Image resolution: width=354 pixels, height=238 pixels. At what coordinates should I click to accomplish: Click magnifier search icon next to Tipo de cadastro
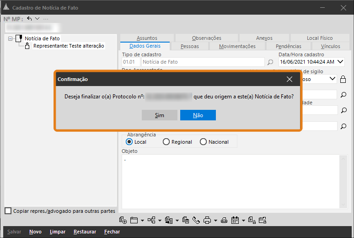click(270, 62)
